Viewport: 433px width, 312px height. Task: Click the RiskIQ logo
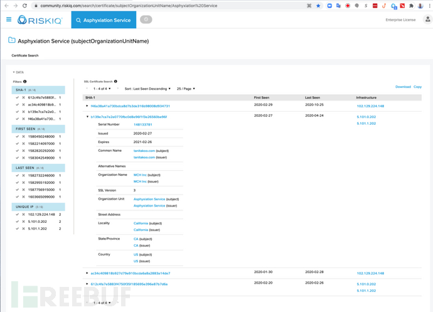pos(40,20)
